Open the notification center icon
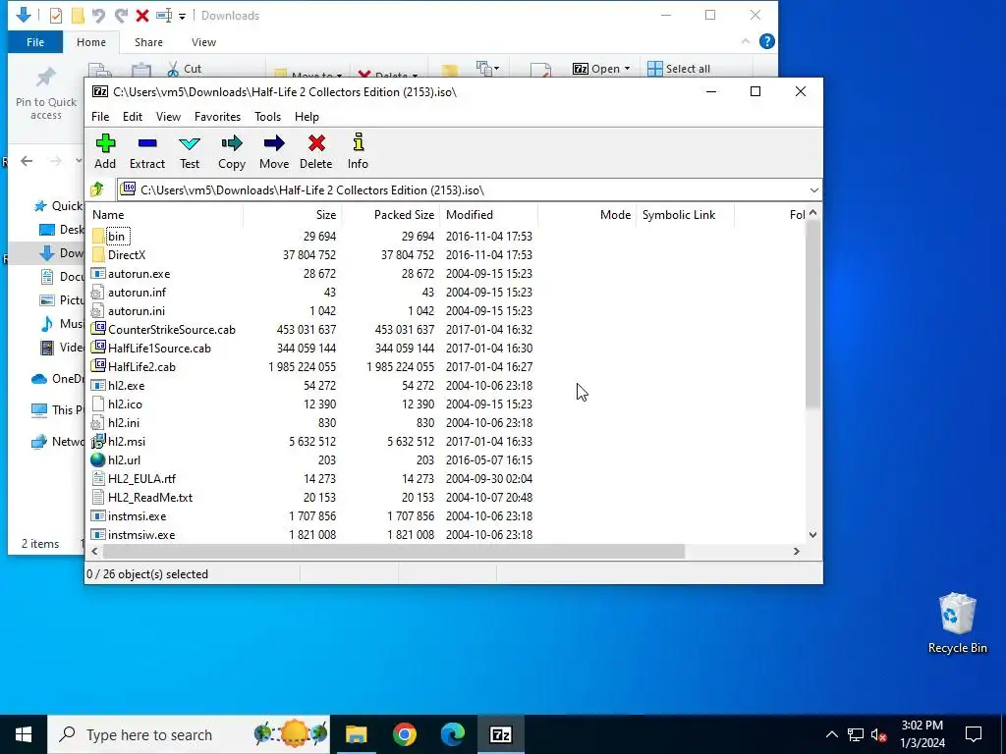 click(974, 734)
